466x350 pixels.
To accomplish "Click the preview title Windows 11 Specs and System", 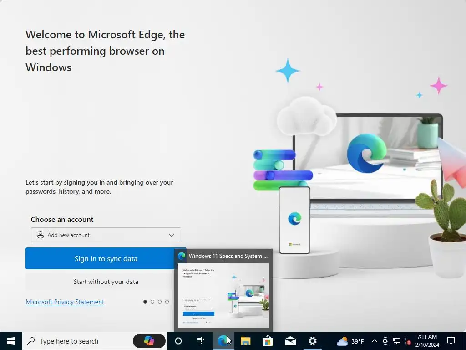I will pyautogui.click(x=228, y=256).
